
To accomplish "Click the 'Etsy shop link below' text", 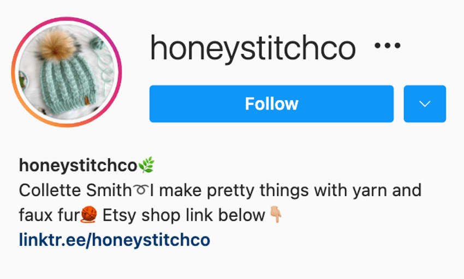I will pyautogui.click(x=183, y=215).
